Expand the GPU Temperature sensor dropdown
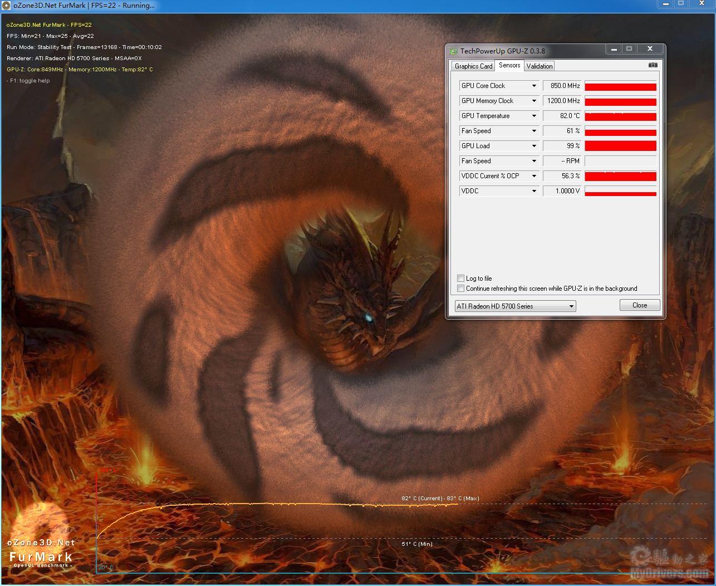The height and width of the screenshot is (586, 716). coord(533,116)
